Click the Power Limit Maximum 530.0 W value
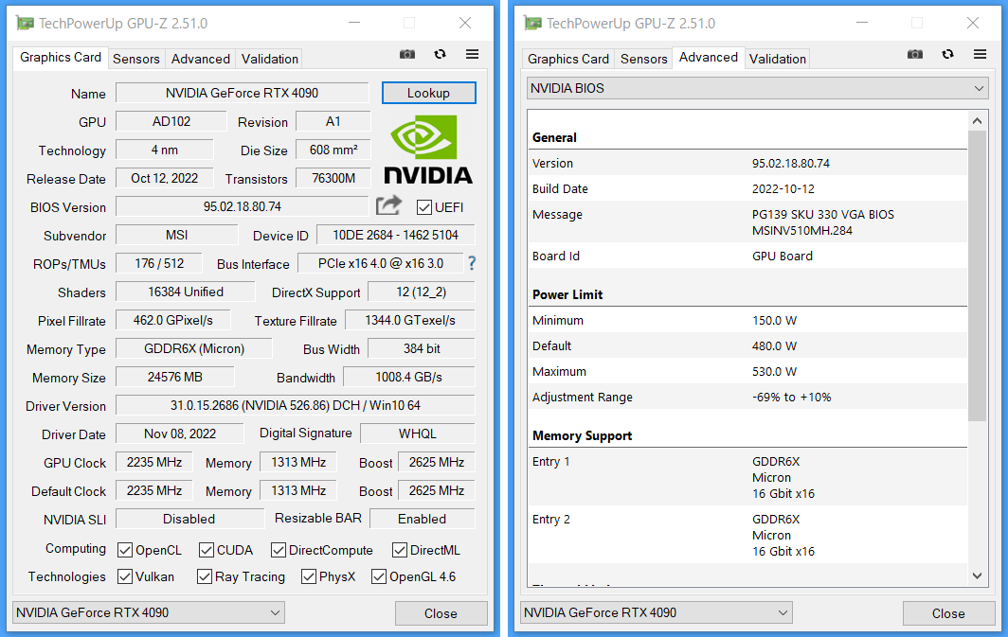This screenshot has width=1008, height=637. click(775, 371)
